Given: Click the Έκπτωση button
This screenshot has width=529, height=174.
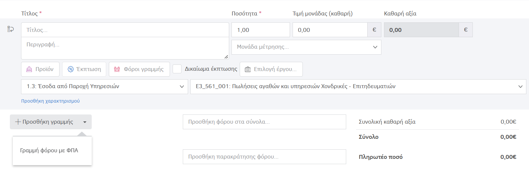Looking at the screenshot, I should (84, 69).
